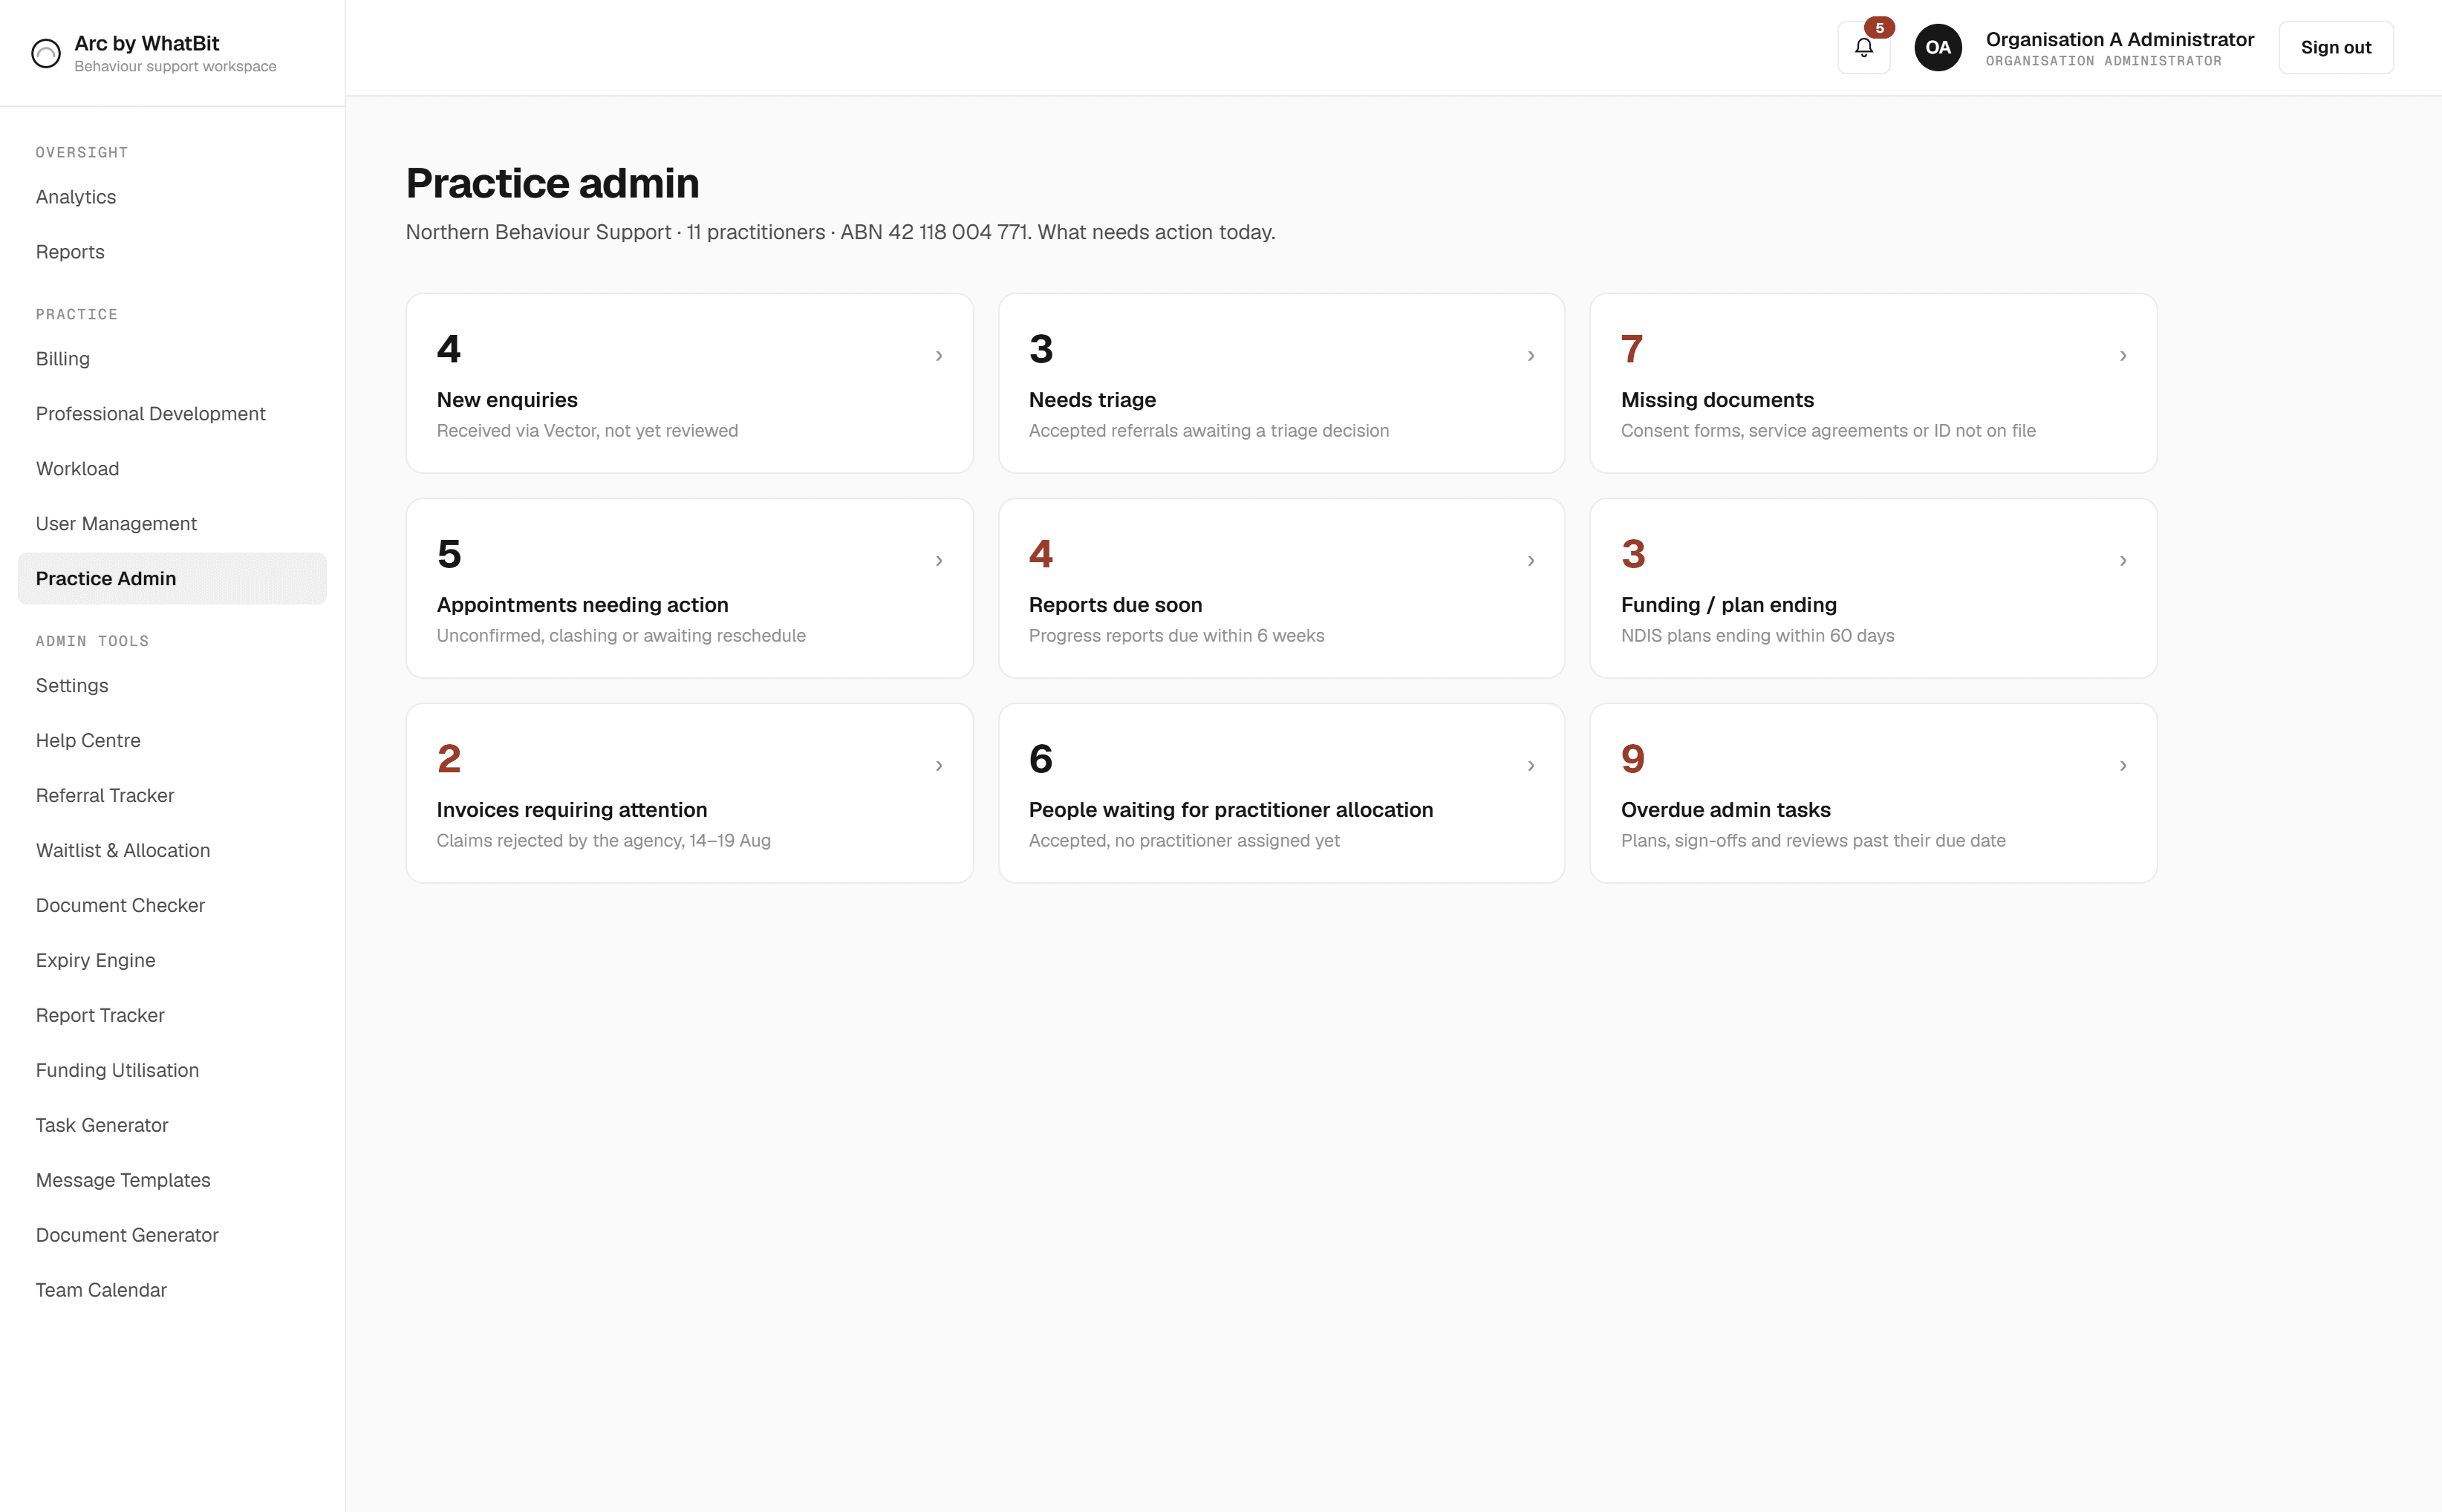Image resolution: width=2442 pixels, height=1512 pixels.
Task: Open the notifications bell icon
Action: 1863,47
